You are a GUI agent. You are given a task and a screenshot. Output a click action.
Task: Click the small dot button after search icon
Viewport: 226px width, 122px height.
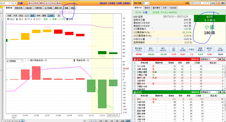tap(15, 3)
